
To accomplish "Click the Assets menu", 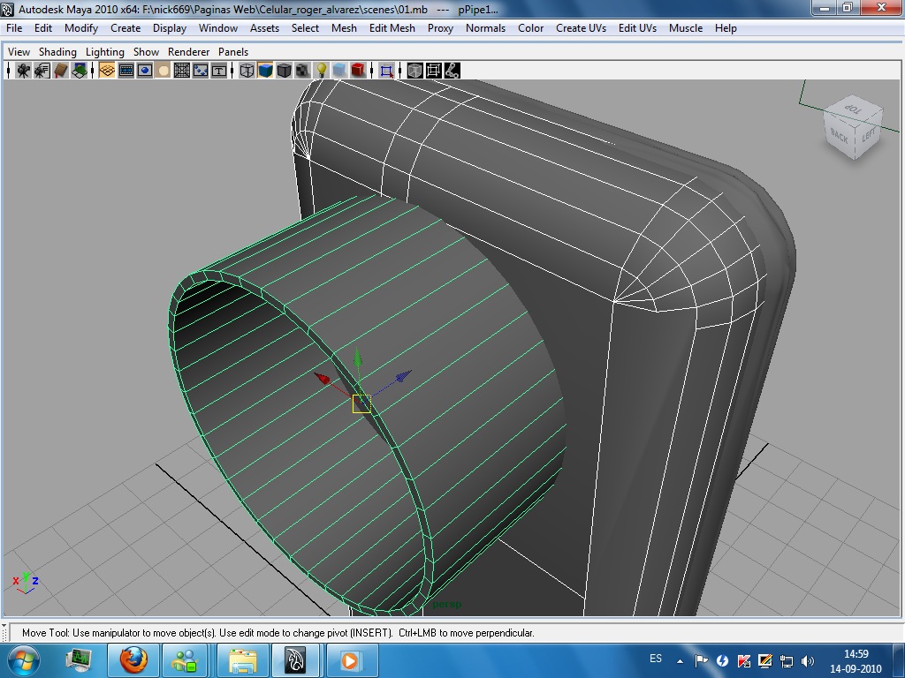I will 265,27.
